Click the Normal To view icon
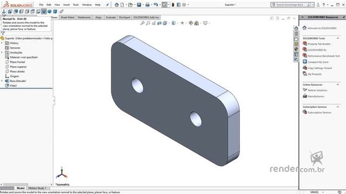Image resolution: width=346 pixels, height=194 pixels. coord(4,11)
